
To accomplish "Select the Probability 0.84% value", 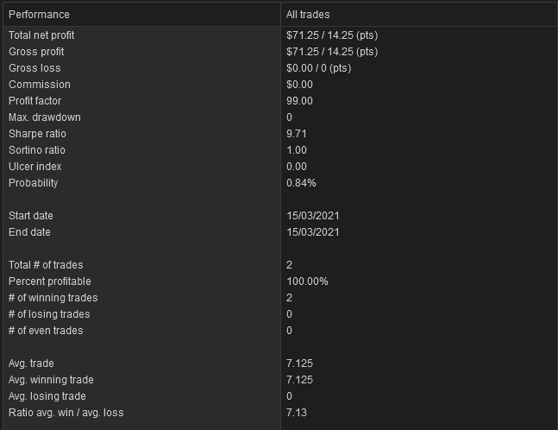I will 301,183.
